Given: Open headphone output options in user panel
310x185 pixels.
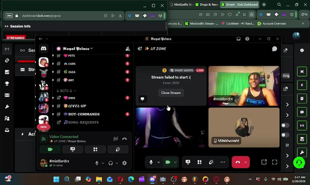Looking at the screenshot, I should (117, 163).
